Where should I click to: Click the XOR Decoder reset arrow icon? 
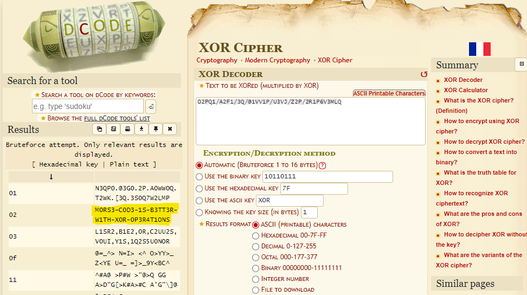[x=423, y=74]
